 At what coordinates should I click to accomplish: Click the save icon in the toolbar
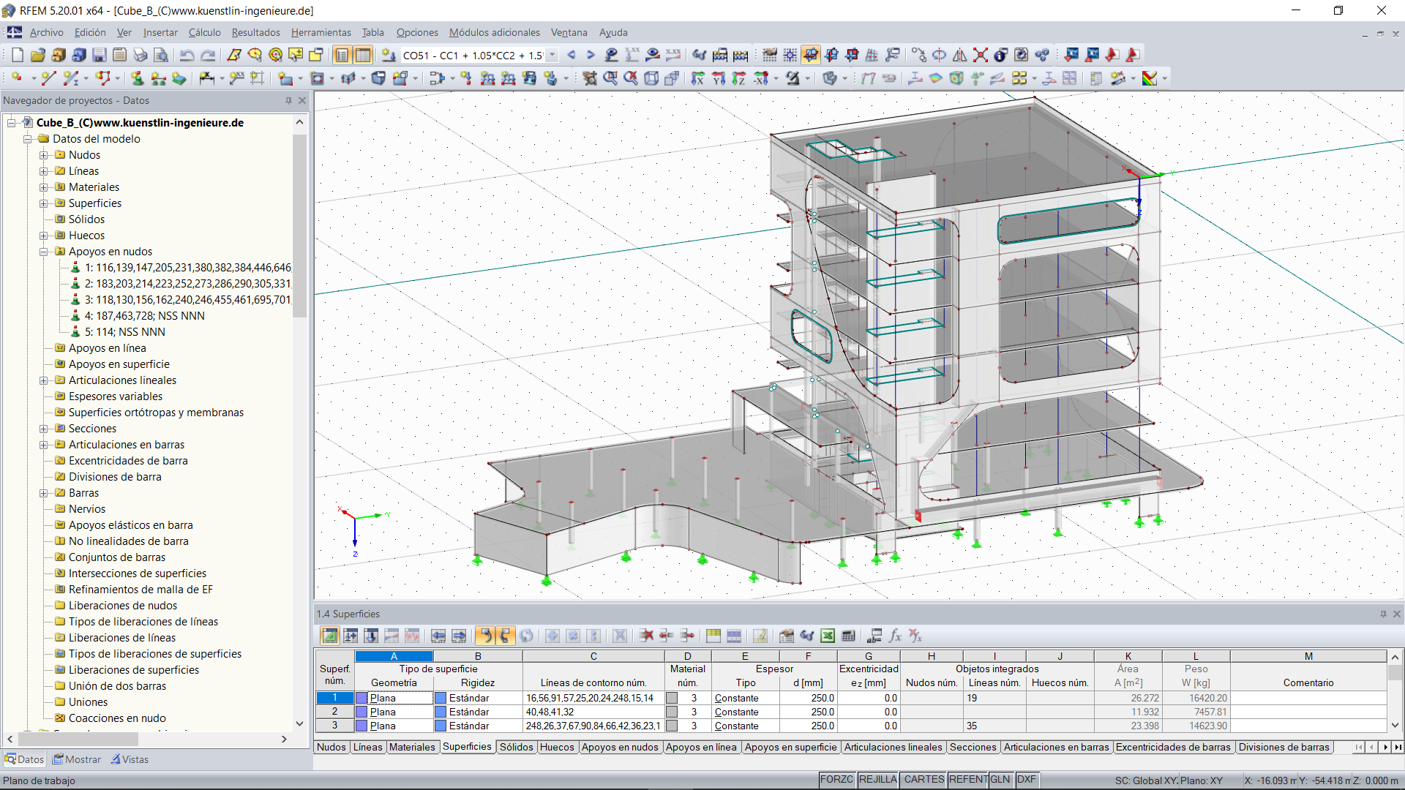[98, 55]
